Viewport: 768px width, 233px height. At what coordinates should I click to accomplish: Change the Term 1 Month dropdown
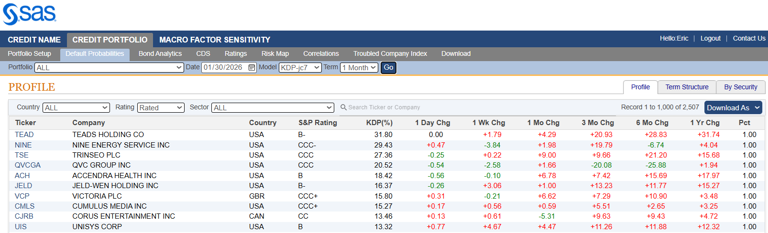pos(359,68)
